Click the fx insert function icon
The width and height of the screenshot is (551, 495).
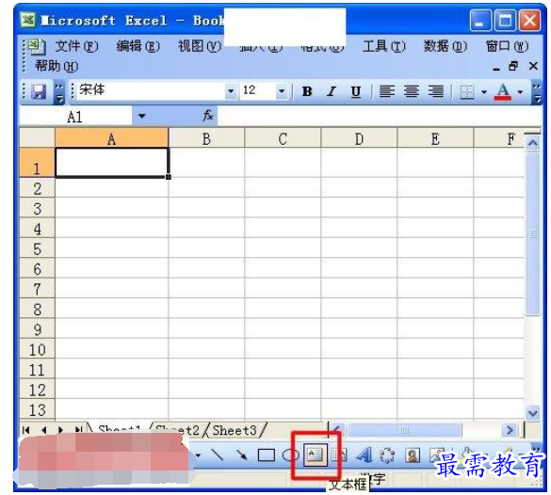pyautogui.click(x=207, y=116)
